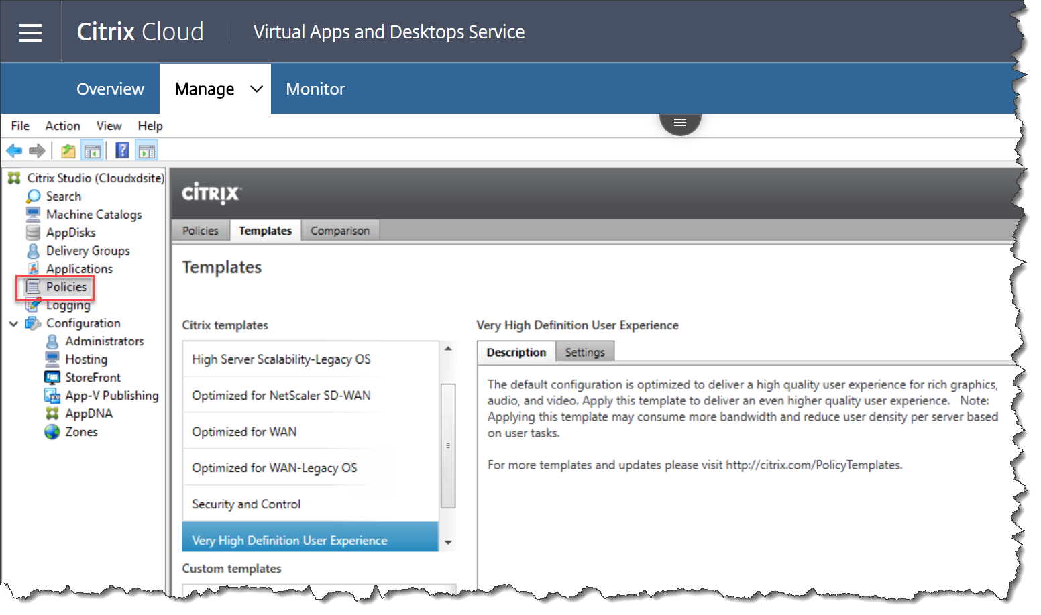Select the Logging tree node

coord(68,305)
